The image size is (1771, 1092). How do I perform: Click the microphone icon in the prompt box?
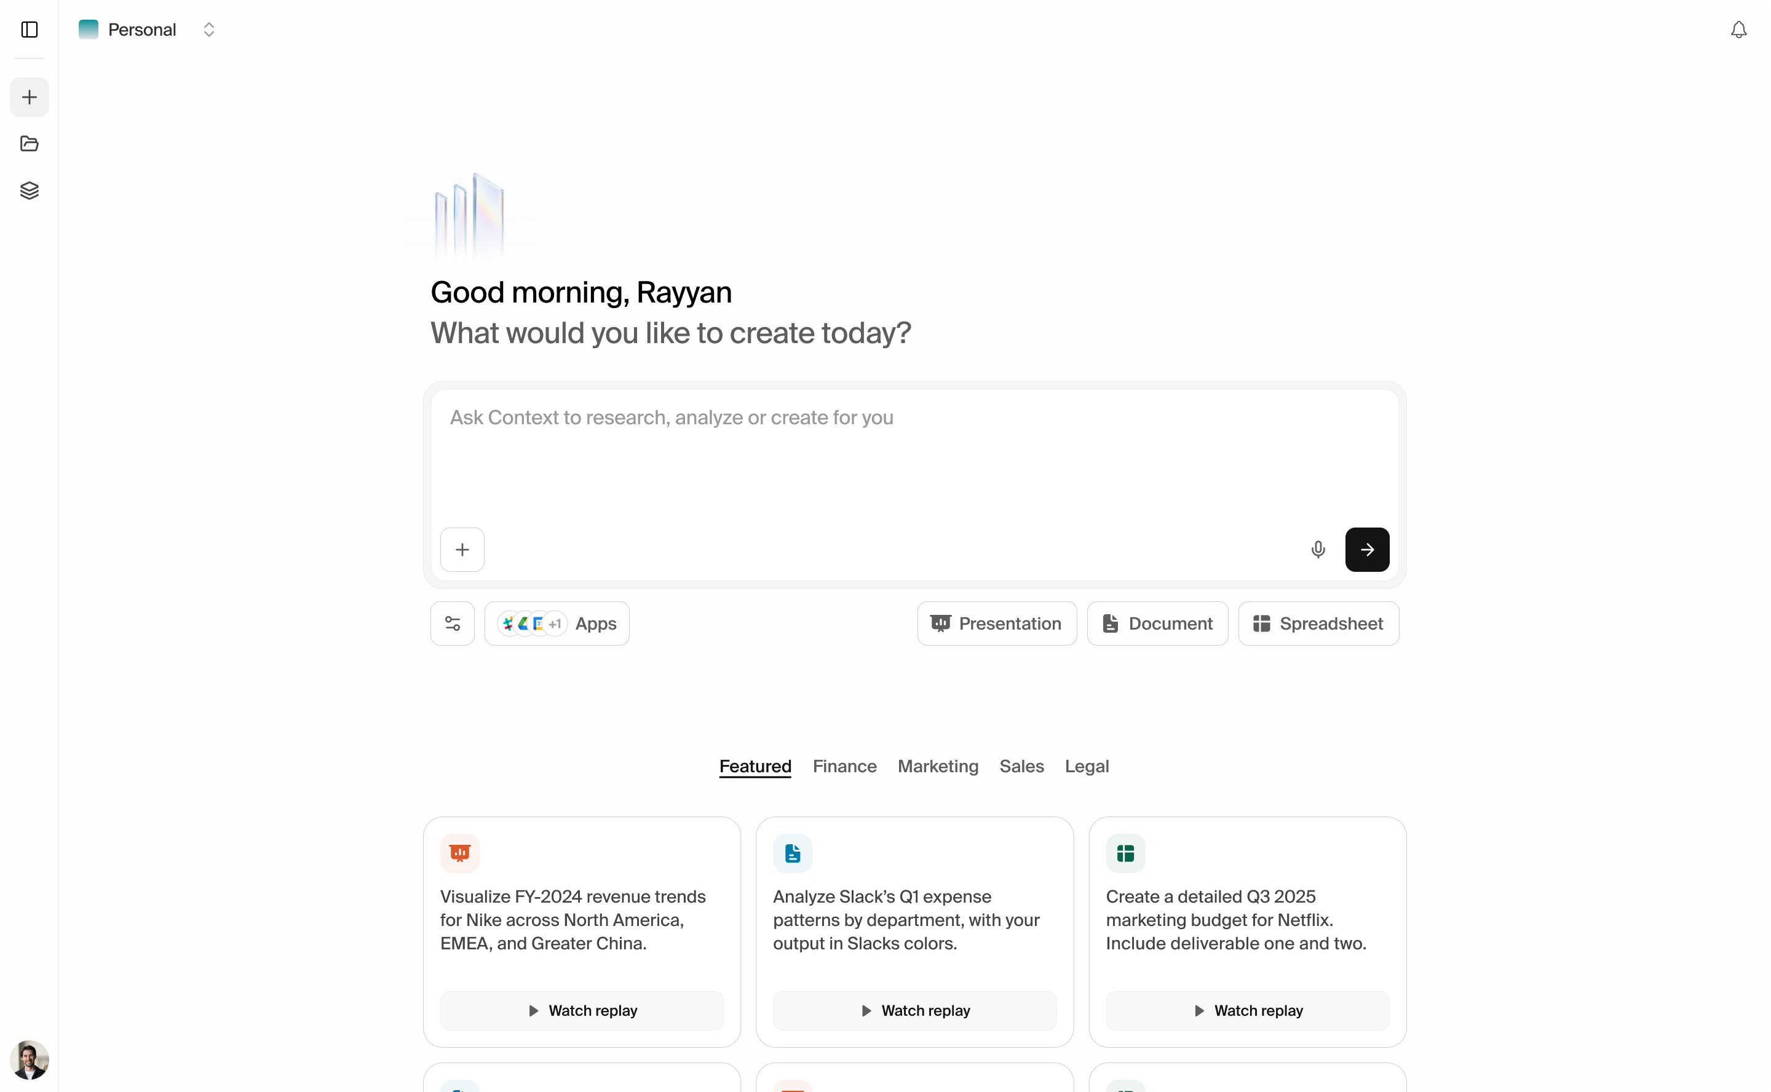coord(1318,550)
